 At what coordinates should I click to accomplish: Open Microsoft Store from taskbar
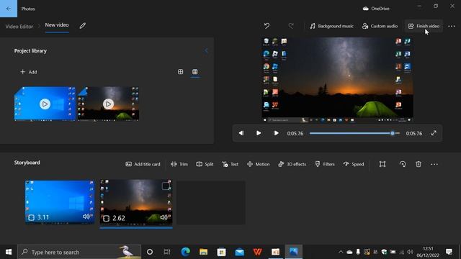221,252
